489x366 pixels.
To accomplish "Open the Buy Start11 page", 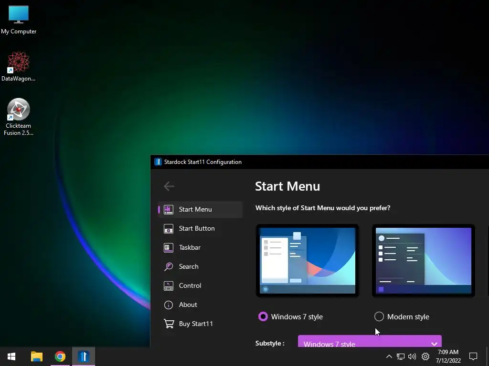I will pos(201,324).
